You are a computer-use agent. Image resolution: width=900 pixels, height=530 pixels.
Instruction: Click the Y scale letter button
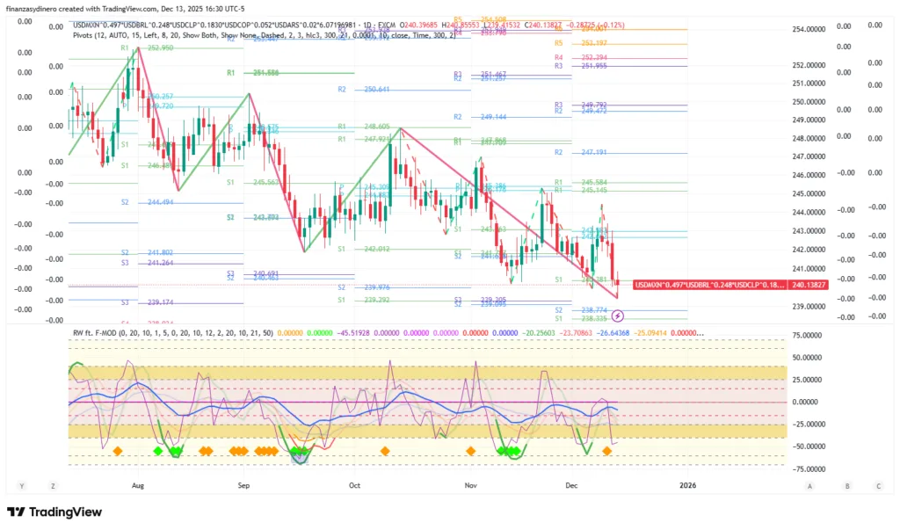point(20,485)
